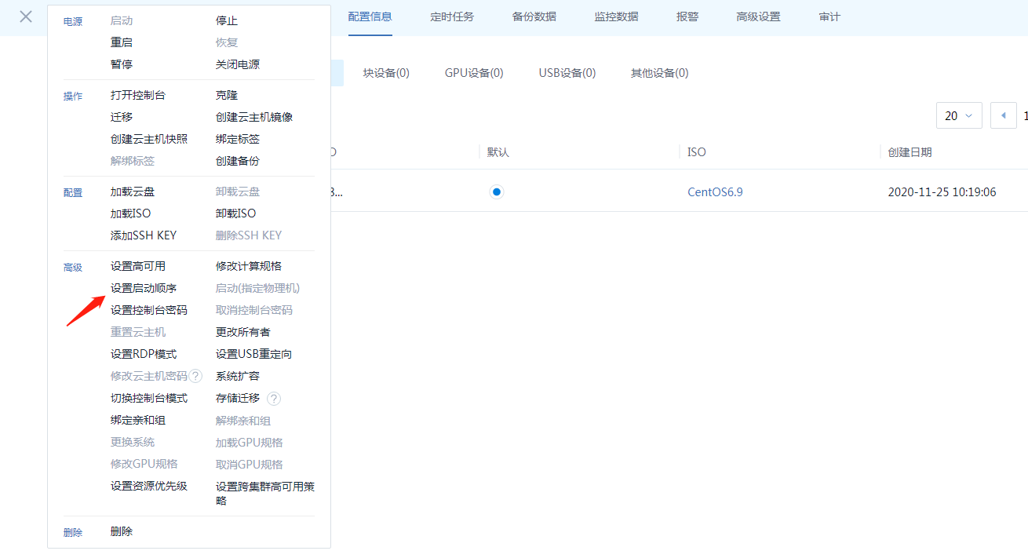Close the actions menu with the X icon
The width and height of the screenshot is (1028, 558).
pos(26,17)
